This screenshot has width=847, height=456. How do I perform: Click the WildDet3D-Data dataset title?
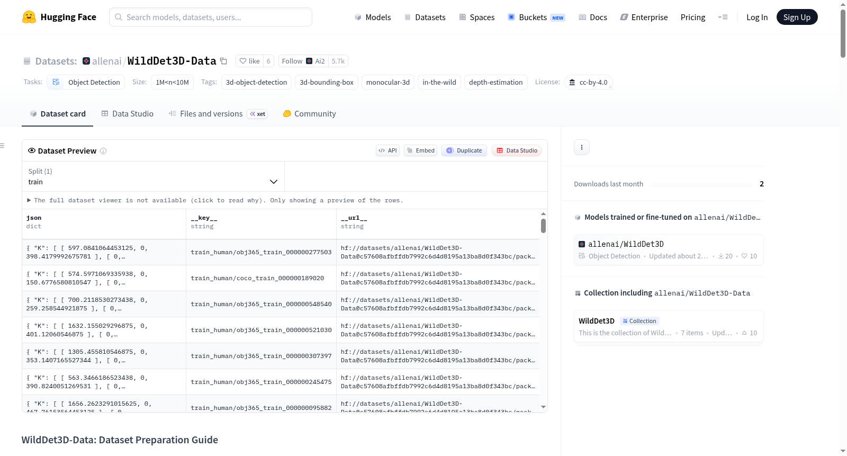point(172,61)
